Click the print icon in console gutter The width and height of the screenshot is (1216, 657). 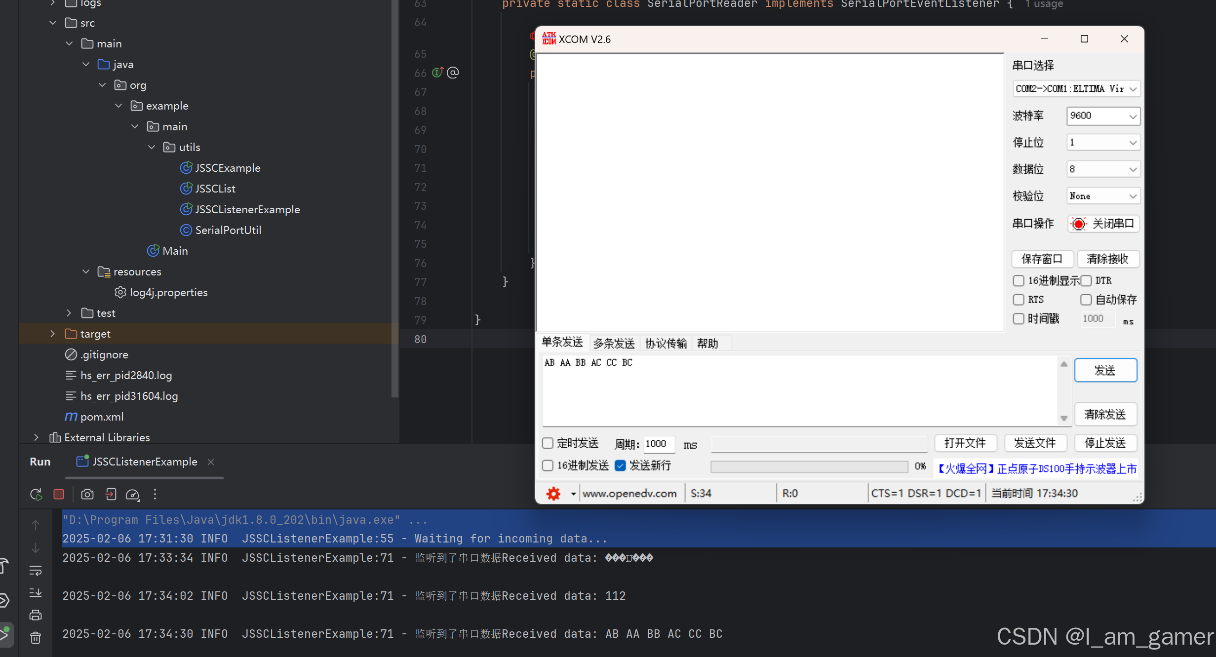(x=36, y=615)
